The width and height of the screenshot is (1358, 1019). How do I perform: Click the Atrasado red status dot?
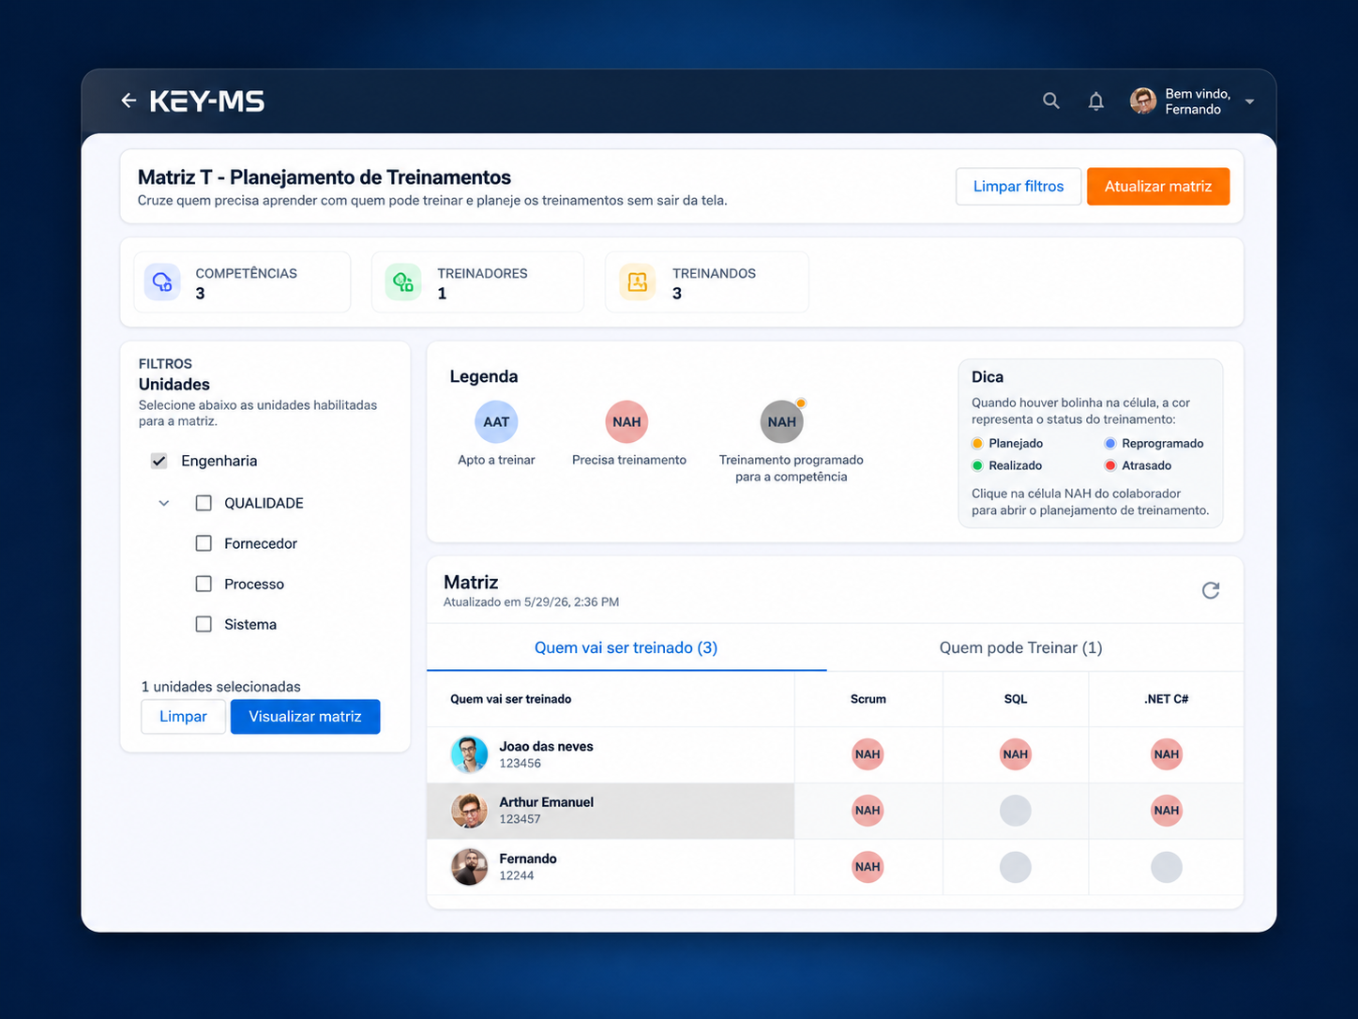click(1110, 465)
